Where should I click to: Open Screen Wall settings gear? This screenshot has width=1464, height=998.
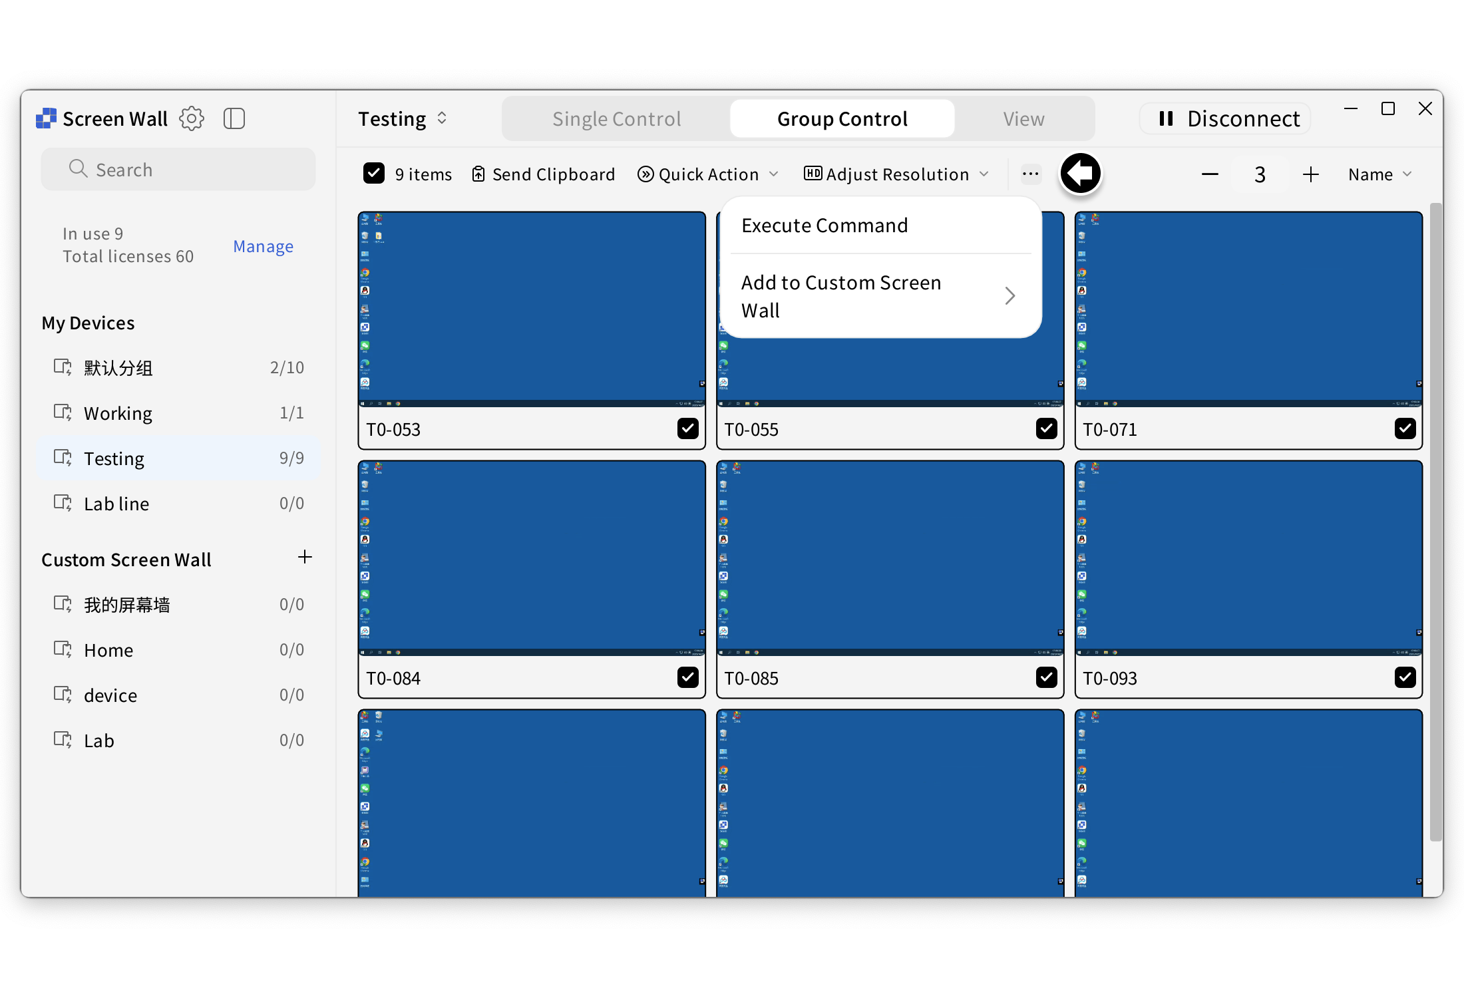tap(192, 118)
